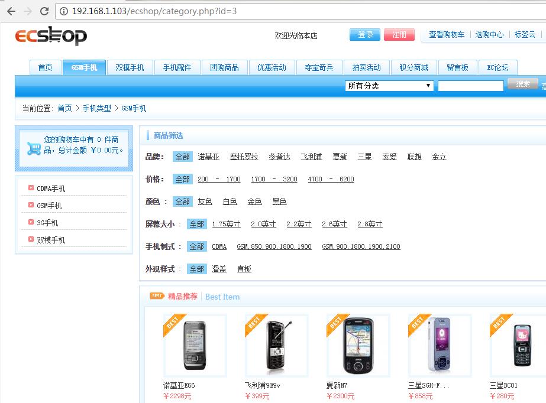This screenshot has width=546, height=403.
Task: Select 全部 in the 屏幕大小 filter row
Action: pyautogui.click(x=197, y=224)
